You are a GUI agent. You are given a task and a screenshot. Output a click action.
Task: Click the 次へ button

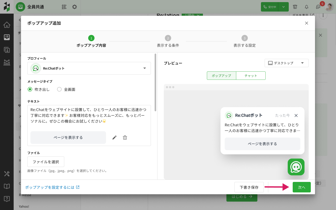302,187
